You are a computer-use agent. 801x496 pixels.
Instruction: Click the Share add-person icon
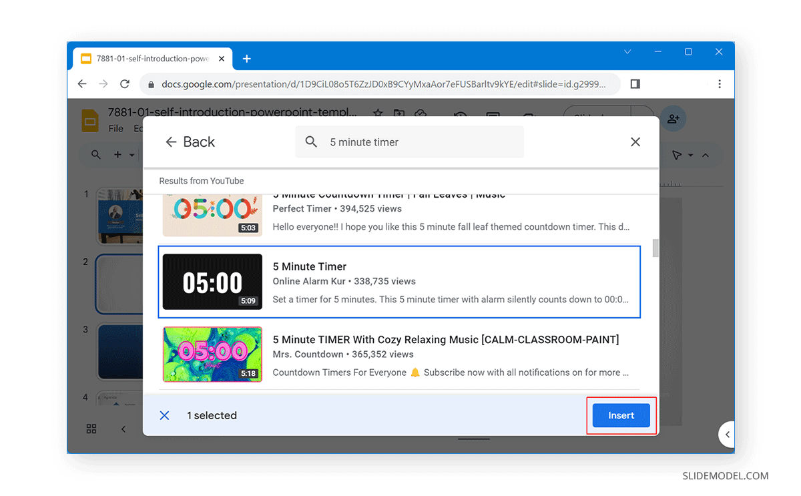tap(674, 119)
